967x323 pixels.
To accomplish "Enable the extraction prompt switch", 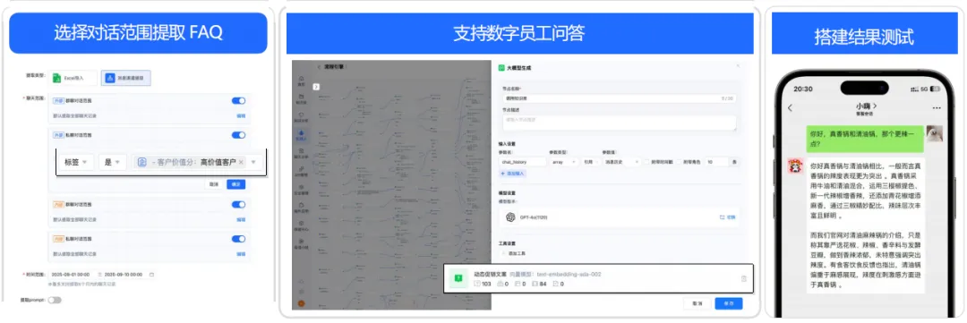I will (x=55, y=301).
